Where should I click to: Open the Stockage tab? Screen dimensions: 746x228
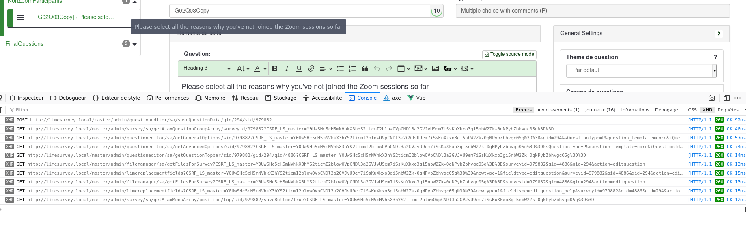coord(281,98)
